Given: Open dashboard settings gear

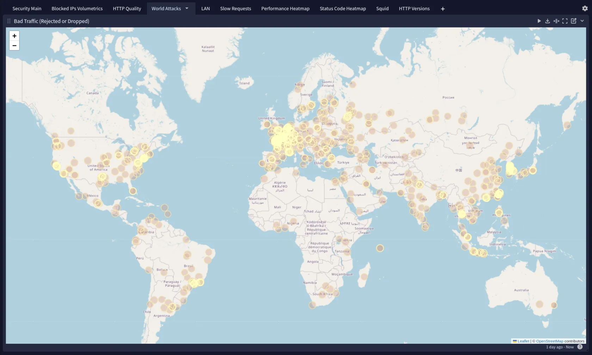Looking at the screenshot, I should click(585, 8).
